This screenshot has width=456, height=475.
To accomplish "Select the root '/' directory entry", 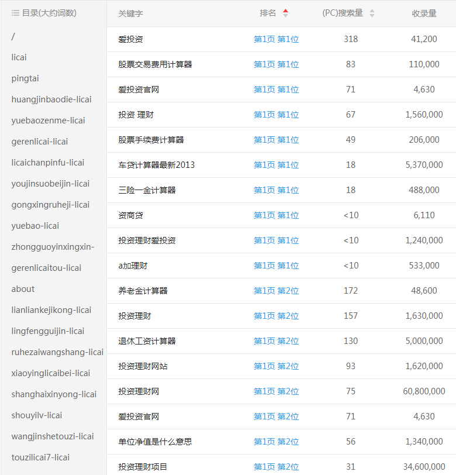I will click(13, 36).
